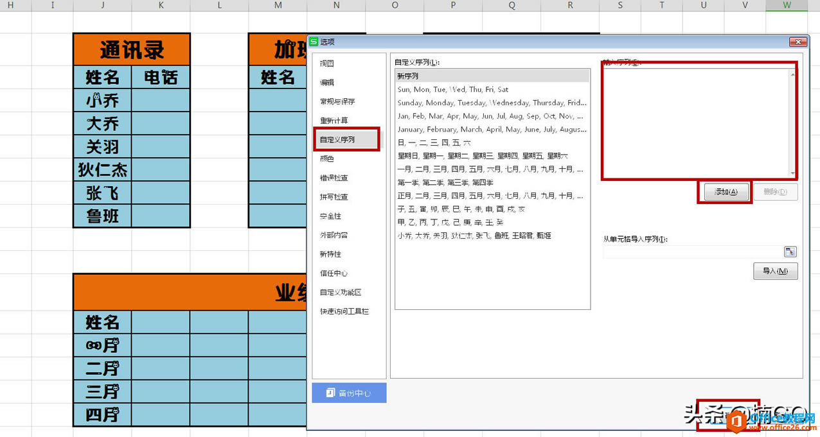This screenshot has width=820, height=437.
Task: Select the '子, 丑, 寅, 卯' sequence row
Action: [492, 209]
